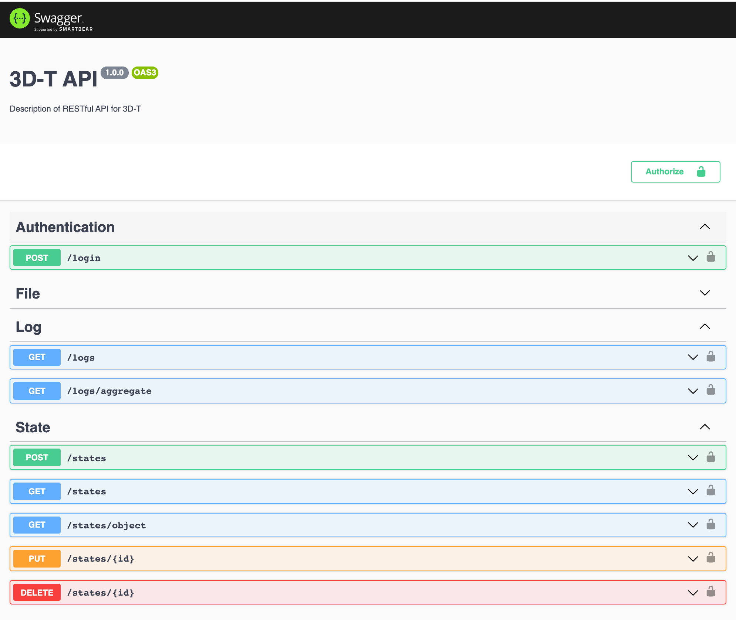Screen dimensions: 736x620
Task: Click the lock icon on DELETE /states/{id}
Action: (x=711, y=592)
